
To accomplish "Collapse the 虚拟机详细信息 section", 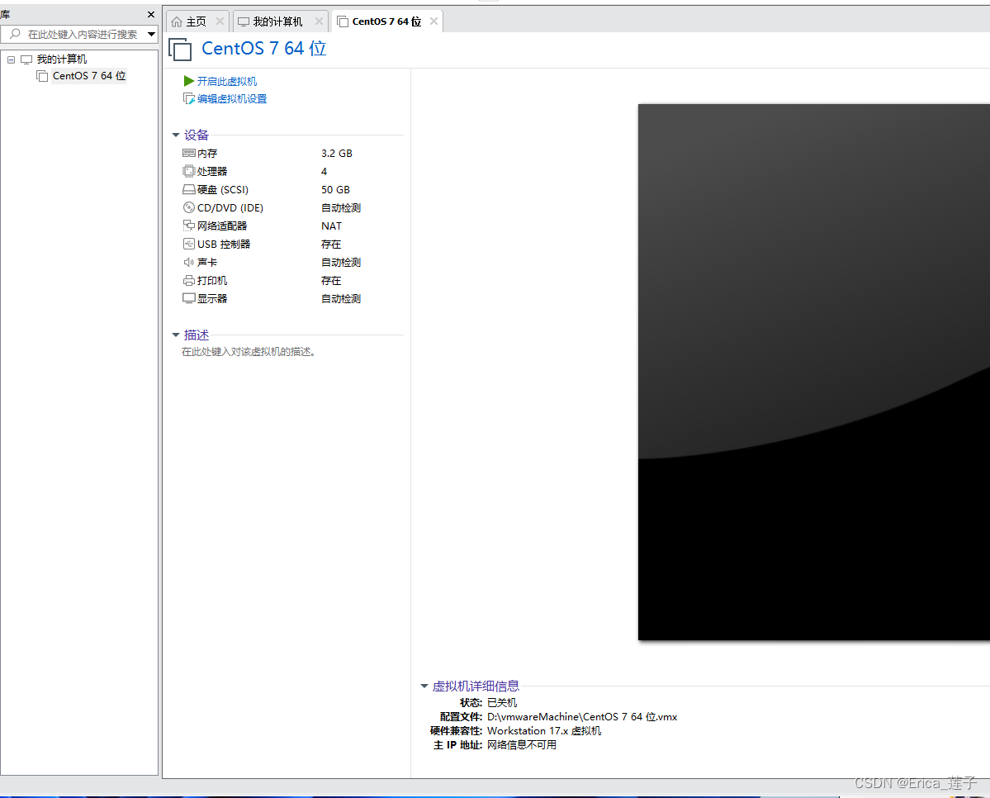I will click(x=424, y=686).
